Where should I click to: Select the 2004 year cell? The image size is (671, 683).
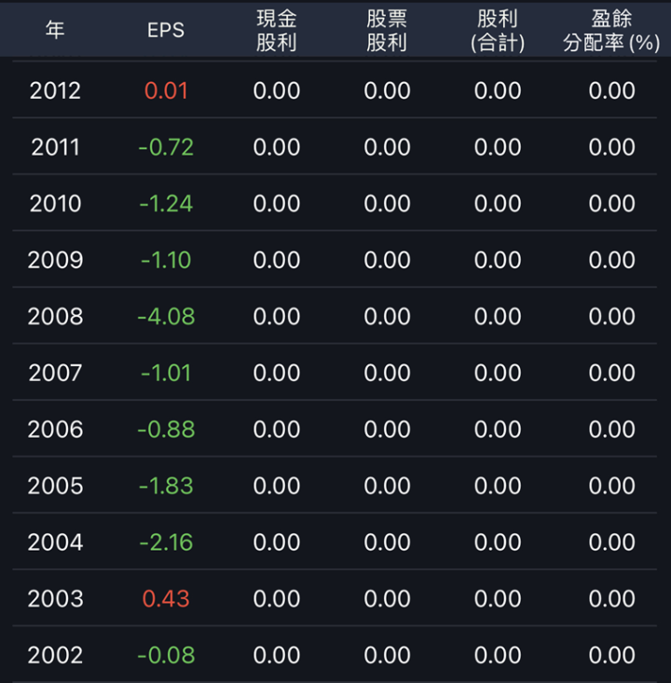[55, 542]
